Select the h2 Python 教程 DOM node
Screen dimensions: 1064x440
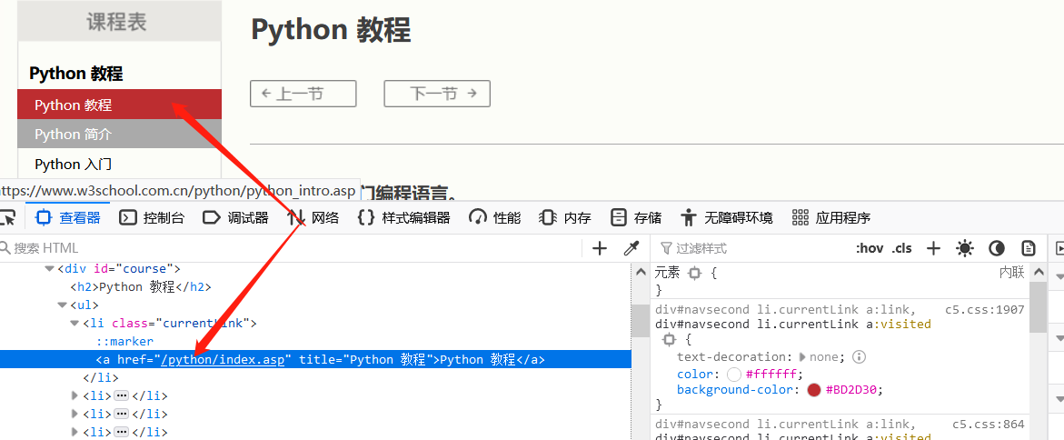pos(141,287)
